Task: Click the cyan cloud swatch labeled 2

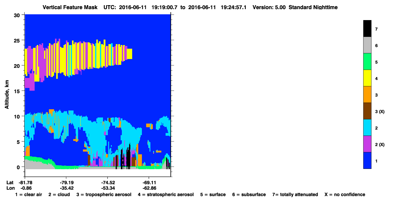Action: [x=367, y=127]
